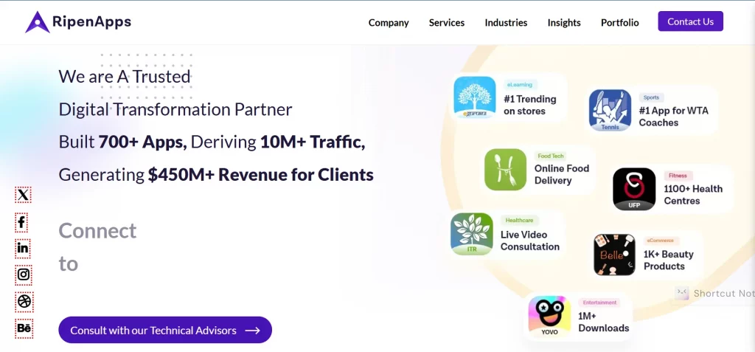The height and width of the screenshot is (352, 755).
Task: Visit the LinkedIn social icon
Action: point(23,248)
